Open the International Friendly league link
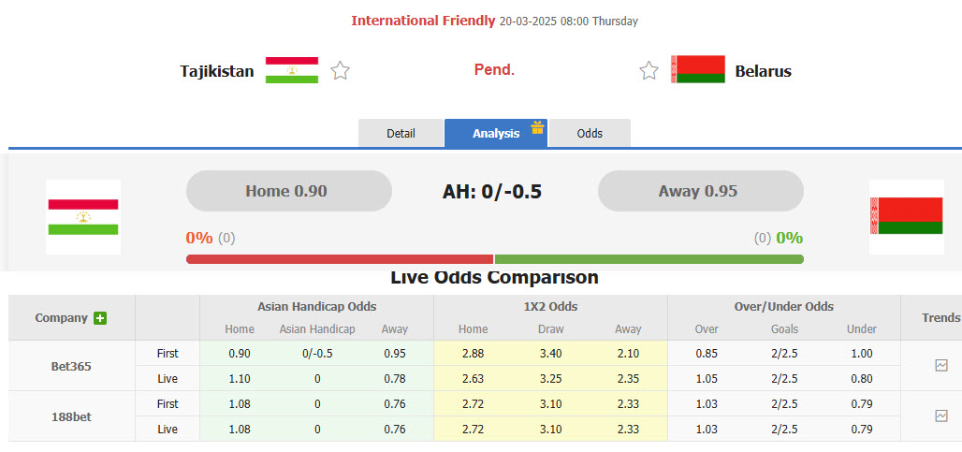This screenshot has height=452, width=962. point(423,21)
